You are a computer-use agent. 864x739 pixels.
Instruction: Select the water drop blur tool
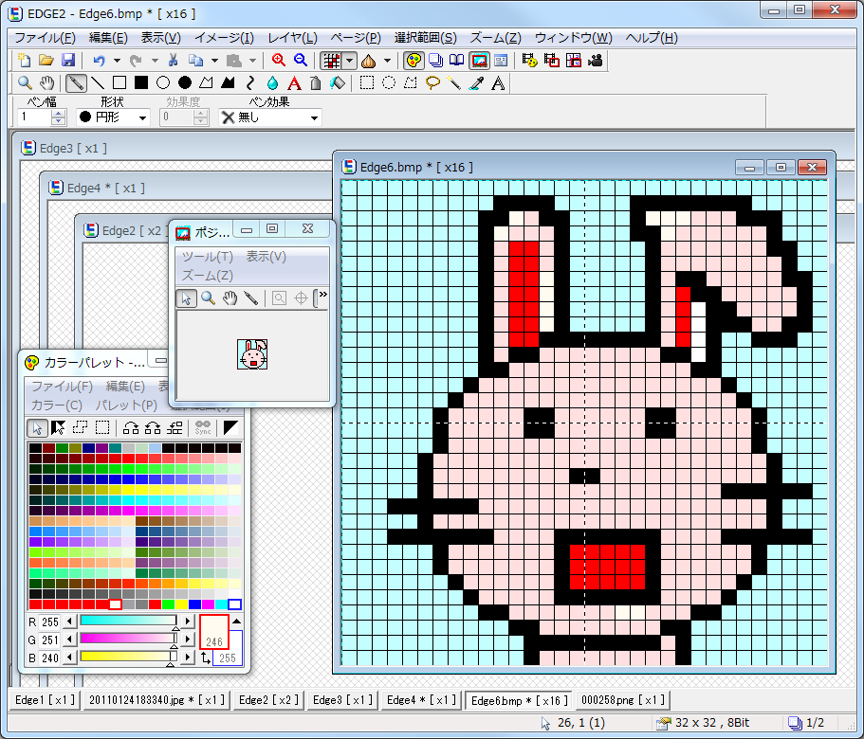(x=272, y=83)
